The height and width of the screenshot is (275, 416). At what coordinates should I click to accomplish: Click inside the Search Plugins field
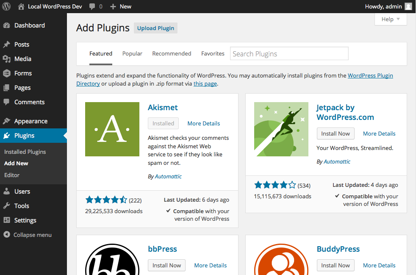(289, 53)
